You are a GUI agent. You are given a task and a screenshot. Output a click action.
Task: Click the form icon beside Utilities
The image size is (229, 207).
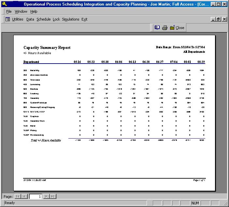[7, 19]
